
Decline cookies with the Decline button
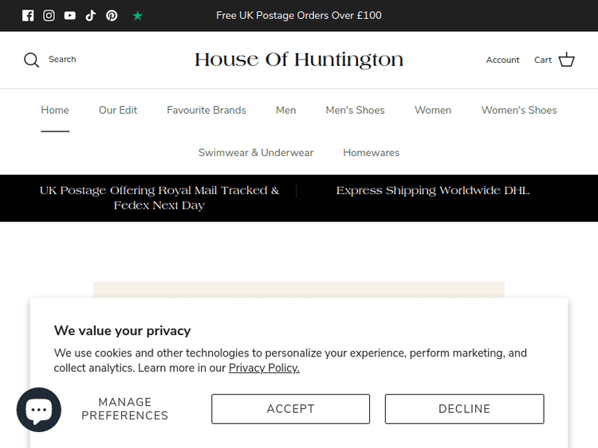click(x=465, y=409)
